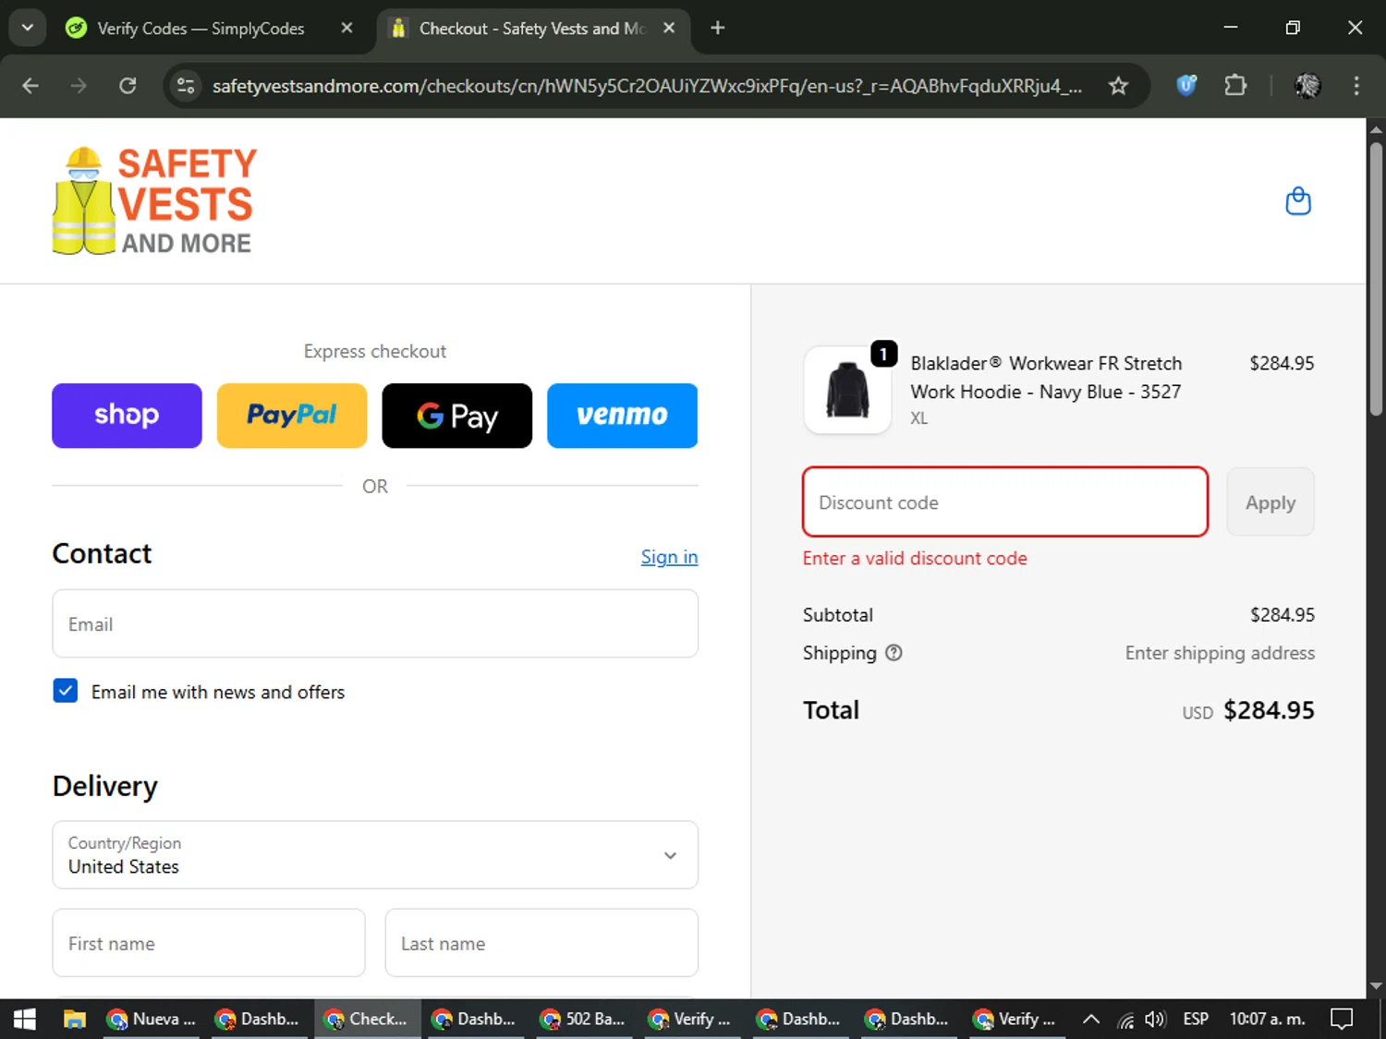This screenshot has height=1039, width=1386.
Task: Select the Checkout Safety Vests tab
Action: point(532,29)
